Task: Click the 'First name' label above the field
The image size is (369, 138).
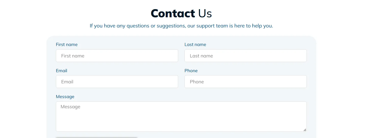Action: [x=67, y=44]
